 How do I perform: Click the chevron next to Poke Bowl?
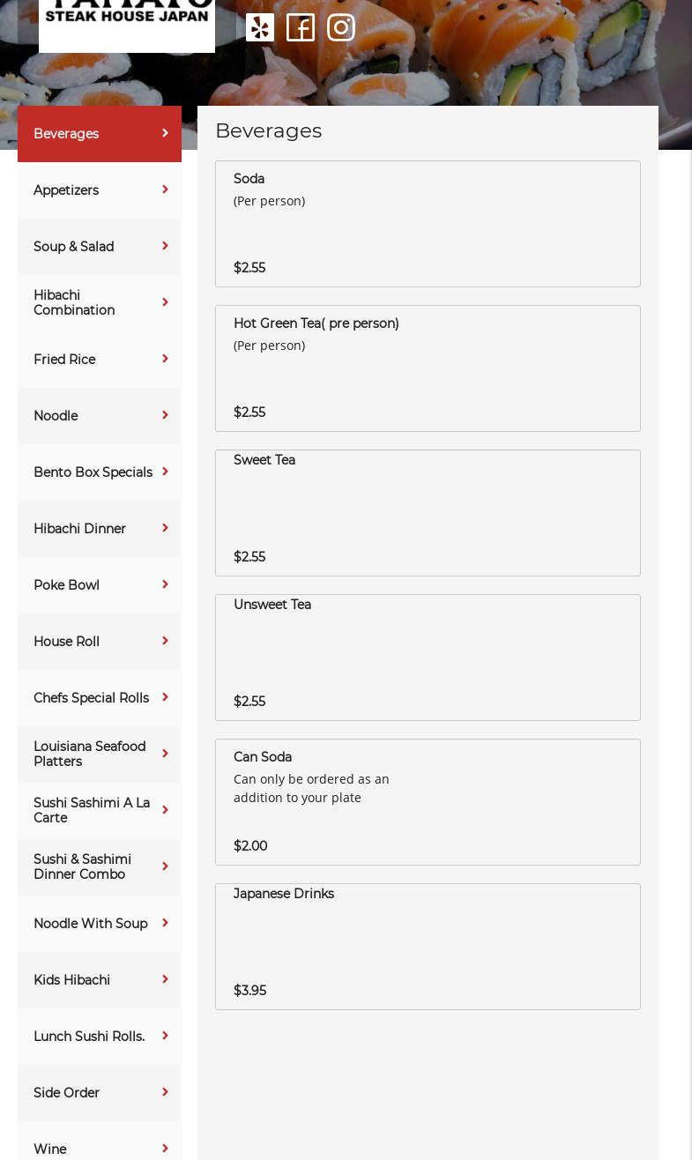pyautogui.click(x=165, y=584)
